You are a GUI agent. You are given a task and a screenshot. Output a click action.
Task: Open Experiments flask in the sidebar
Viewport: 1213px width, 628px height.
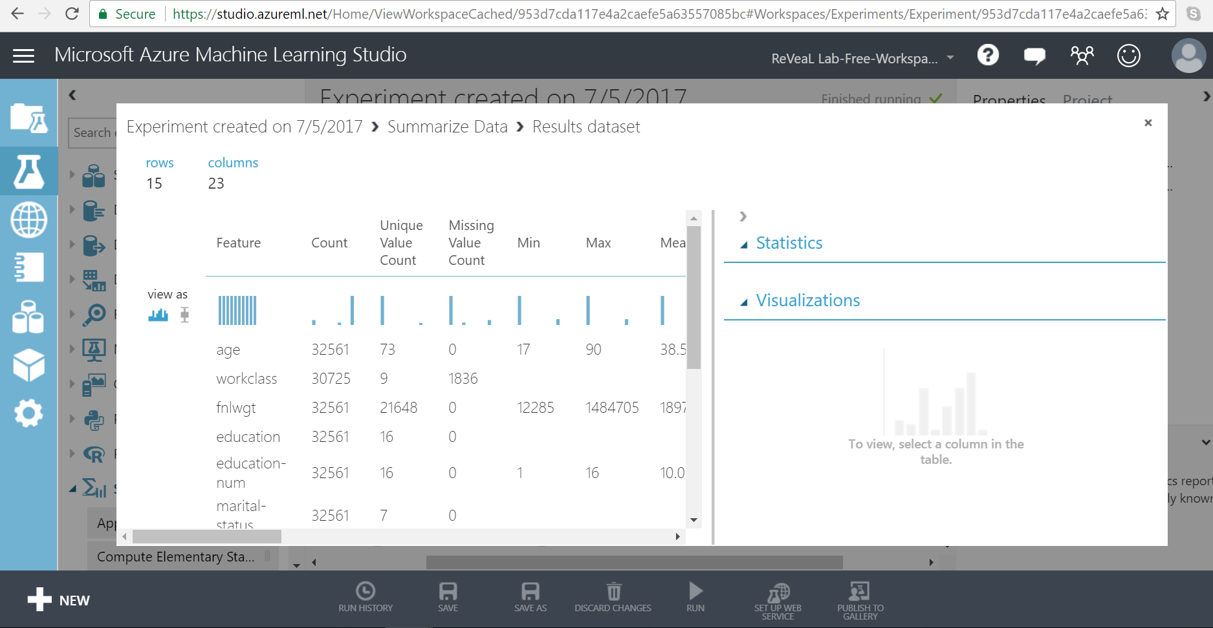pyautogui.click(x=29, y=171)
